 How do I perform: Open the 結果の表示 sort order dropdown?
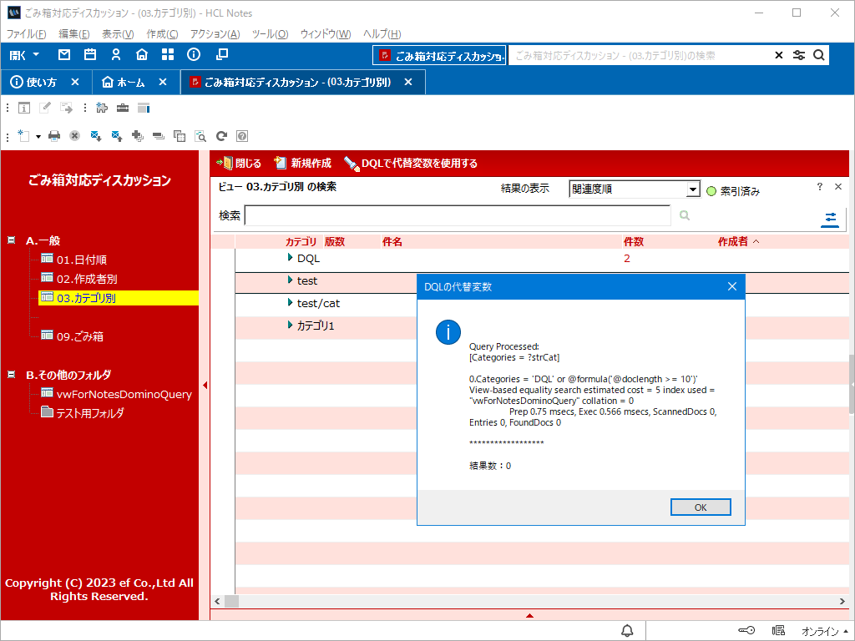(x=692, y=189)
